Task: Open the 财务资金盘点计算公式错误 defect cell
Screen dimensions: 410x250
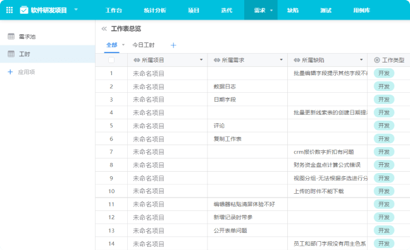Action: click(327, 165)
